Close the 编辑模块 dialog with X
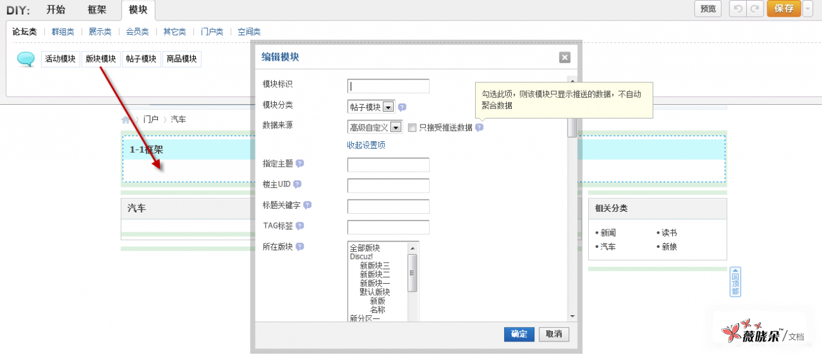This screenshot has width=822, height=355. click(x=564, y=58)
